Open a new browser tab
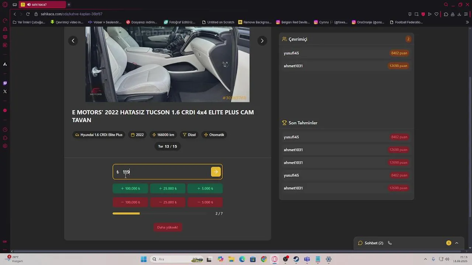The image size is (472, 265). pyautogui.click(x=69, y=5)
